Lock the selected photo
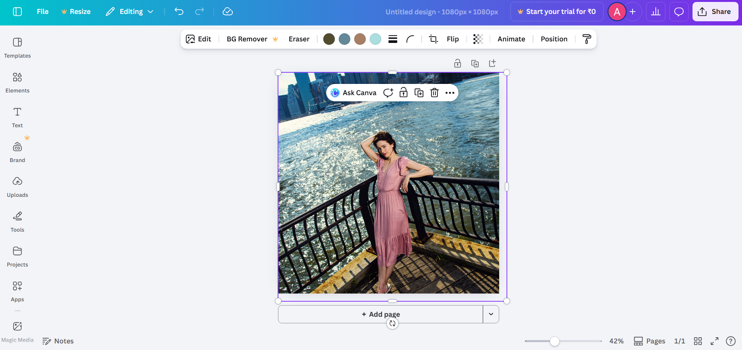This screenshot has height=350, width=742. click(x=403, y=92)
